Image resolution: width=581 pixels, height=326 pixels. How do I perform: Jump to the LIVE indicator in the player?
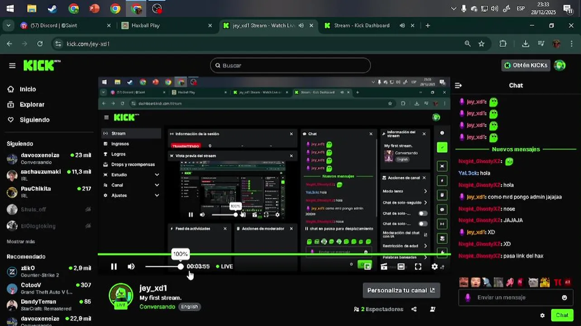click(x=224, y=267)
